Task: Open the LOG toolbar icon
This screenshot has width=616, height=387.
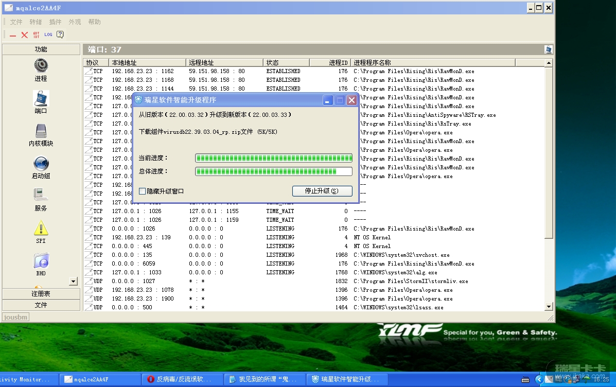Action: [48, 34]
